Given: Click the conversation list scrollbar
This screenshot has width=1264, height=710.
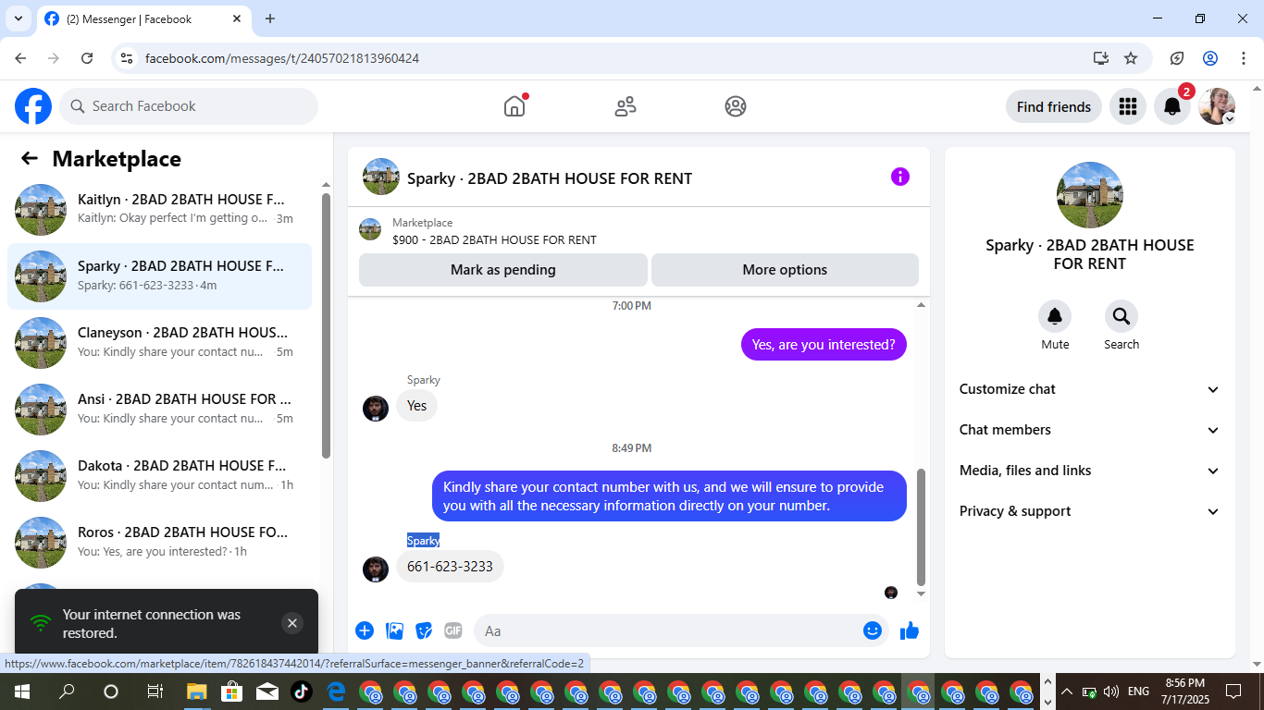Looking at the screenshot, I should (326, 325).
